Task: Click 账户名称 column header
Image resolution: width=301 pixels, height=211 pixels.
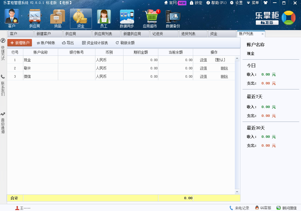Action: (x=40, y=52)
